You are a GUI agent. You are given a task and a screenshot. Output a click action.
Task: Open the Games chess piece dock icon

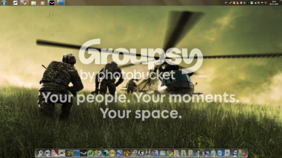(198, 153)
